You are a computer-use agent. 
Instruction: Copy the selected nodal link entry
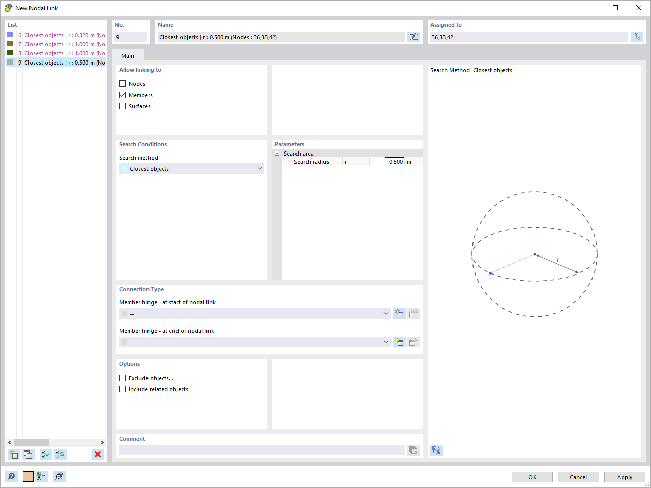coord(28,454)
